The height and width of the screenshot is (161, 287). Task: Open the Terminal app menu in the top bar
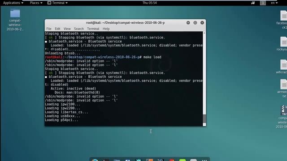pos(57,3)
